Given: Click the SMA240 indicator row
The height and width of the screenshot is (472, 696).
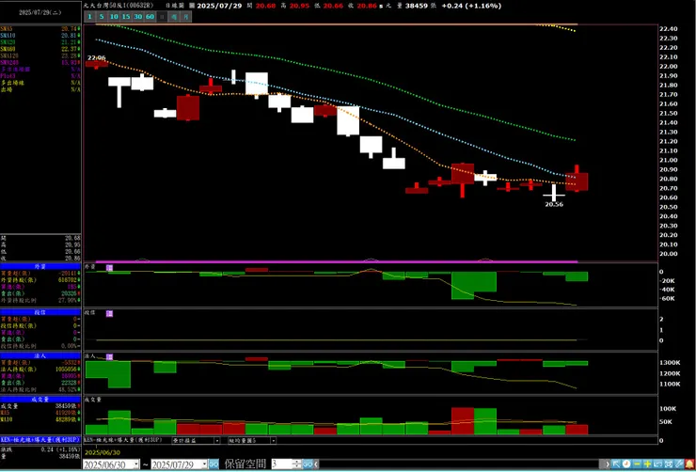Looking at the screenshot, I should [40, 63].
